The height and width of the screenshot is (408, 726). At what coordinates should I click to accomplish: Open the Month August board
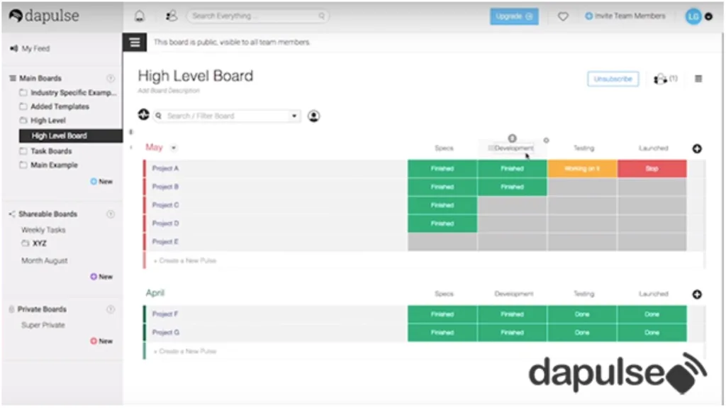(45, 260)
